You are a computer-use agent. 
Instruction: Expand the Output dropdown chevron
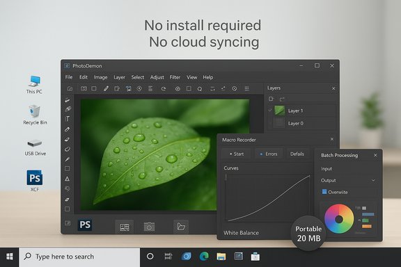click(x=373, y=180)
